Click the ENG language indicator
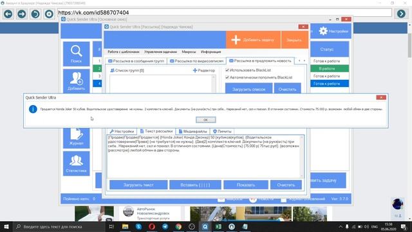 tap(375, 226)
